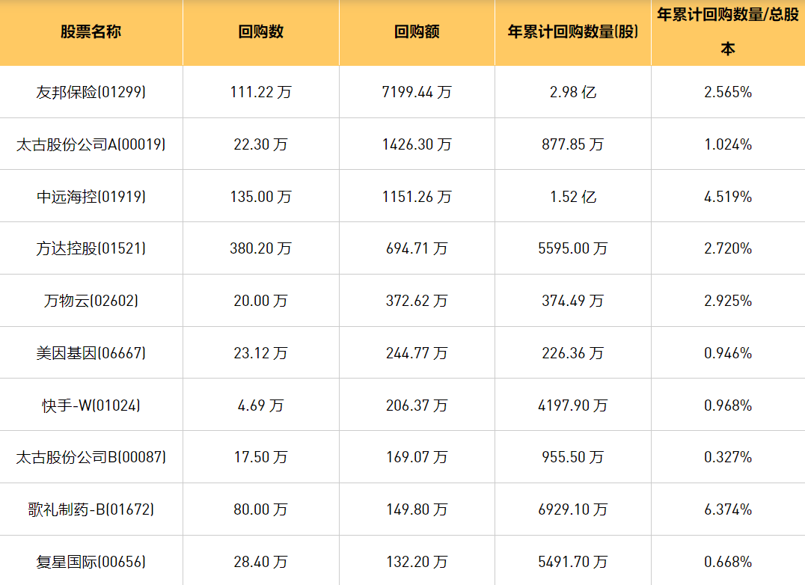Click the 股票名称 column header
The width and height of the screenshot is (805, 585).
(x=91, y=32)
